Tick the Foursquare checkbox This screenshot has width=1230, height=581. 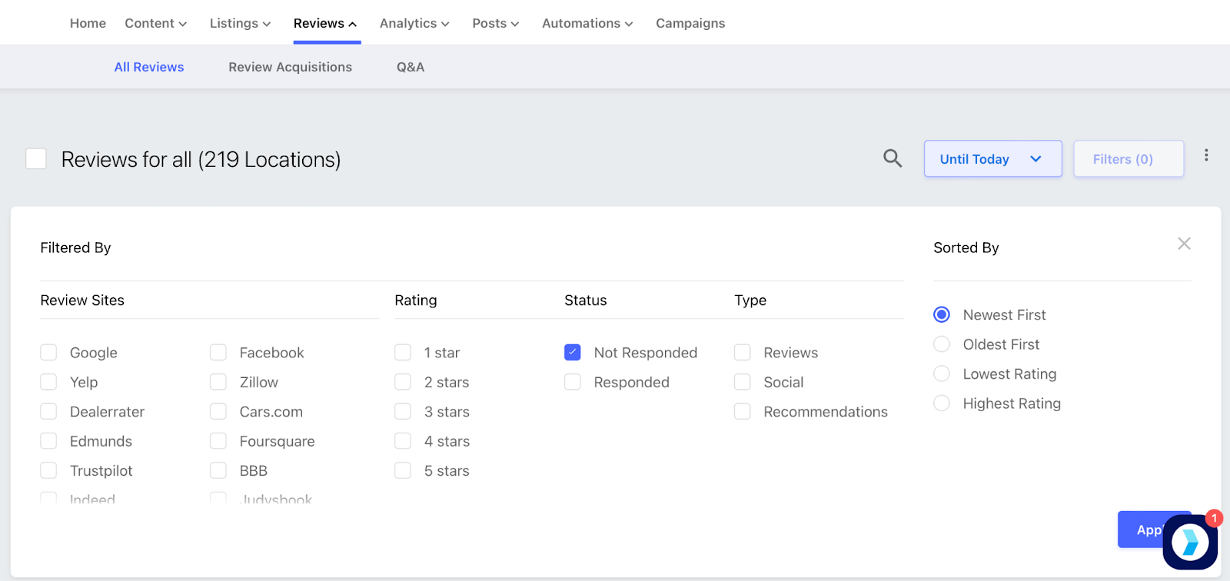[x=218, y=441]
